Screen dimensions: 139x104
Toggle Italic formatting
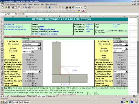30,11
